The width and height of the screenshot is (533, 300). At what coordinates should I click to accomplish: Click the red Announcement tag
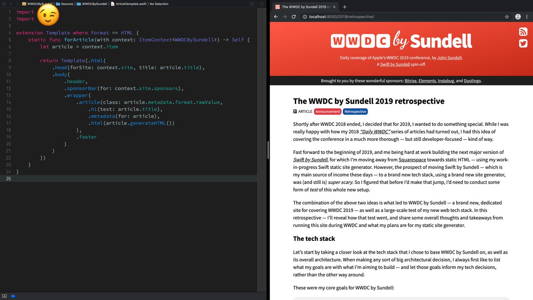(328, 112)
